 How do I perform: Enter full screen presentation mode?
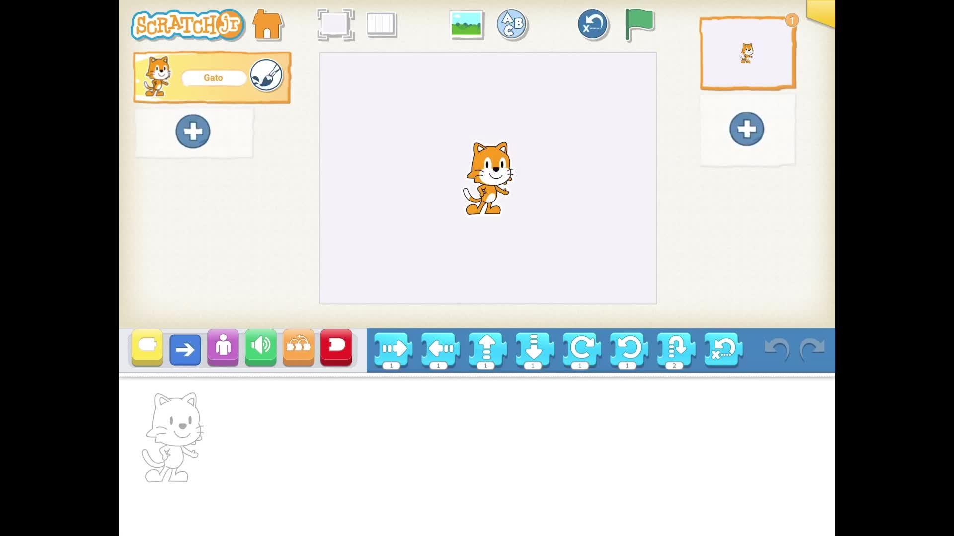(335, 24)
